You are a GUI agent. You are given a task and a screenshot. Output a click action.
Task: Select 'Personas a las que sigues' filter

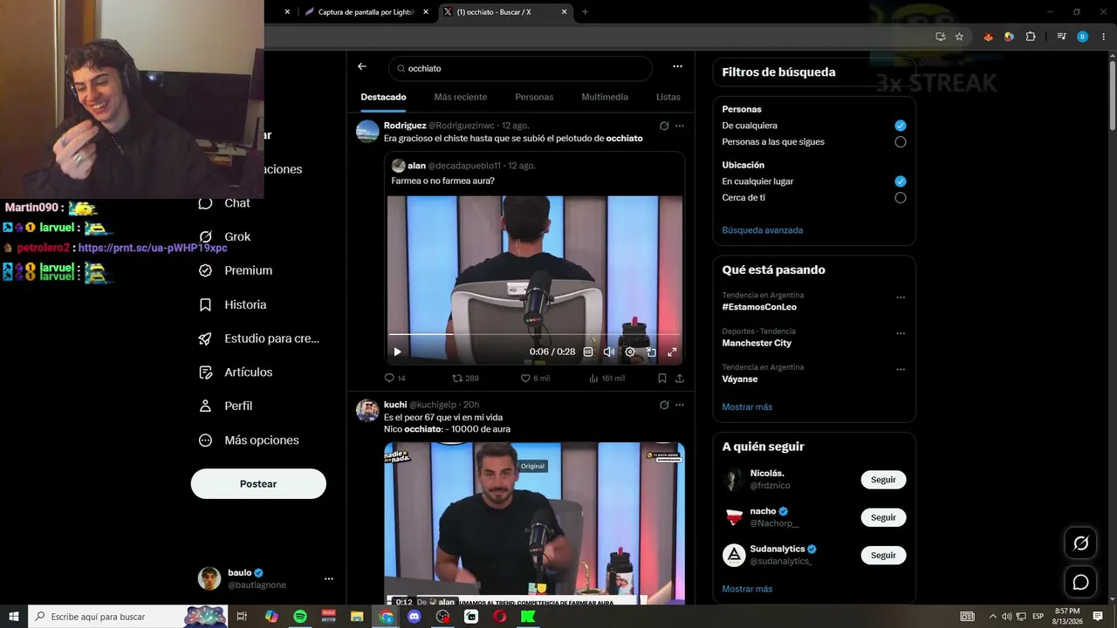coord(901,142)
